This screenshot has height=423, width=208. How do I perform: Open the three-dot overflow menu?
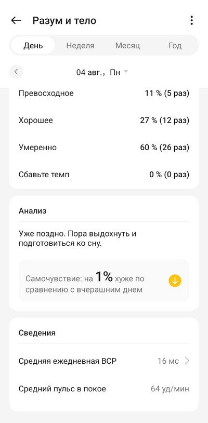(x=191, y=20)
